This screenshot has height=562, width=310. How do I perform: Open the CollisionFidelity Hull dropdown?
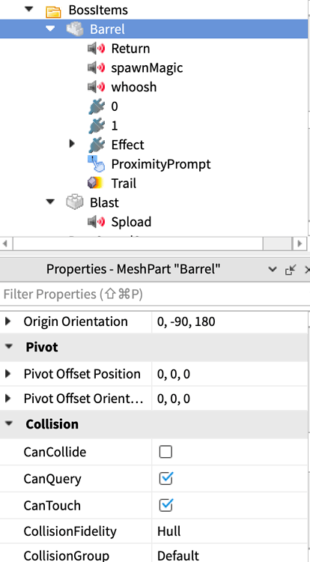(230, 531)
